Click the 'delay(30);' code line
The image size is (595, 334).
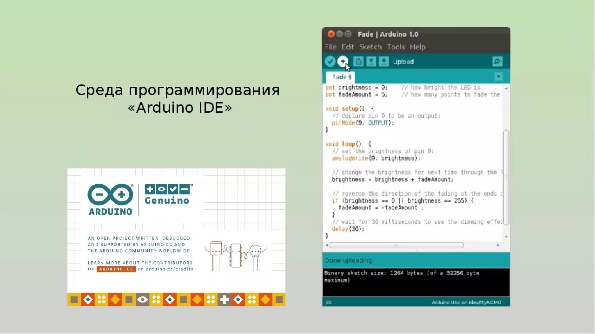(348, 229)
